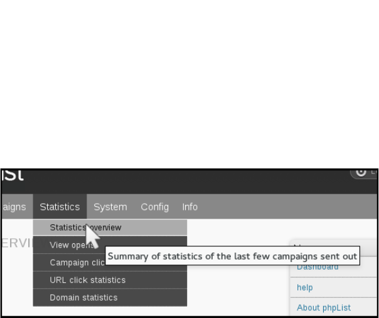Select URL click statistics
379x318 pixels.
pyautogui.click(x=110, y=280)
